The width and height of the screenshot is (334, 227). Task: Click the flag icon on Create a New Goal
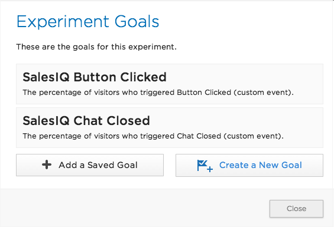[x=205, y=166]
